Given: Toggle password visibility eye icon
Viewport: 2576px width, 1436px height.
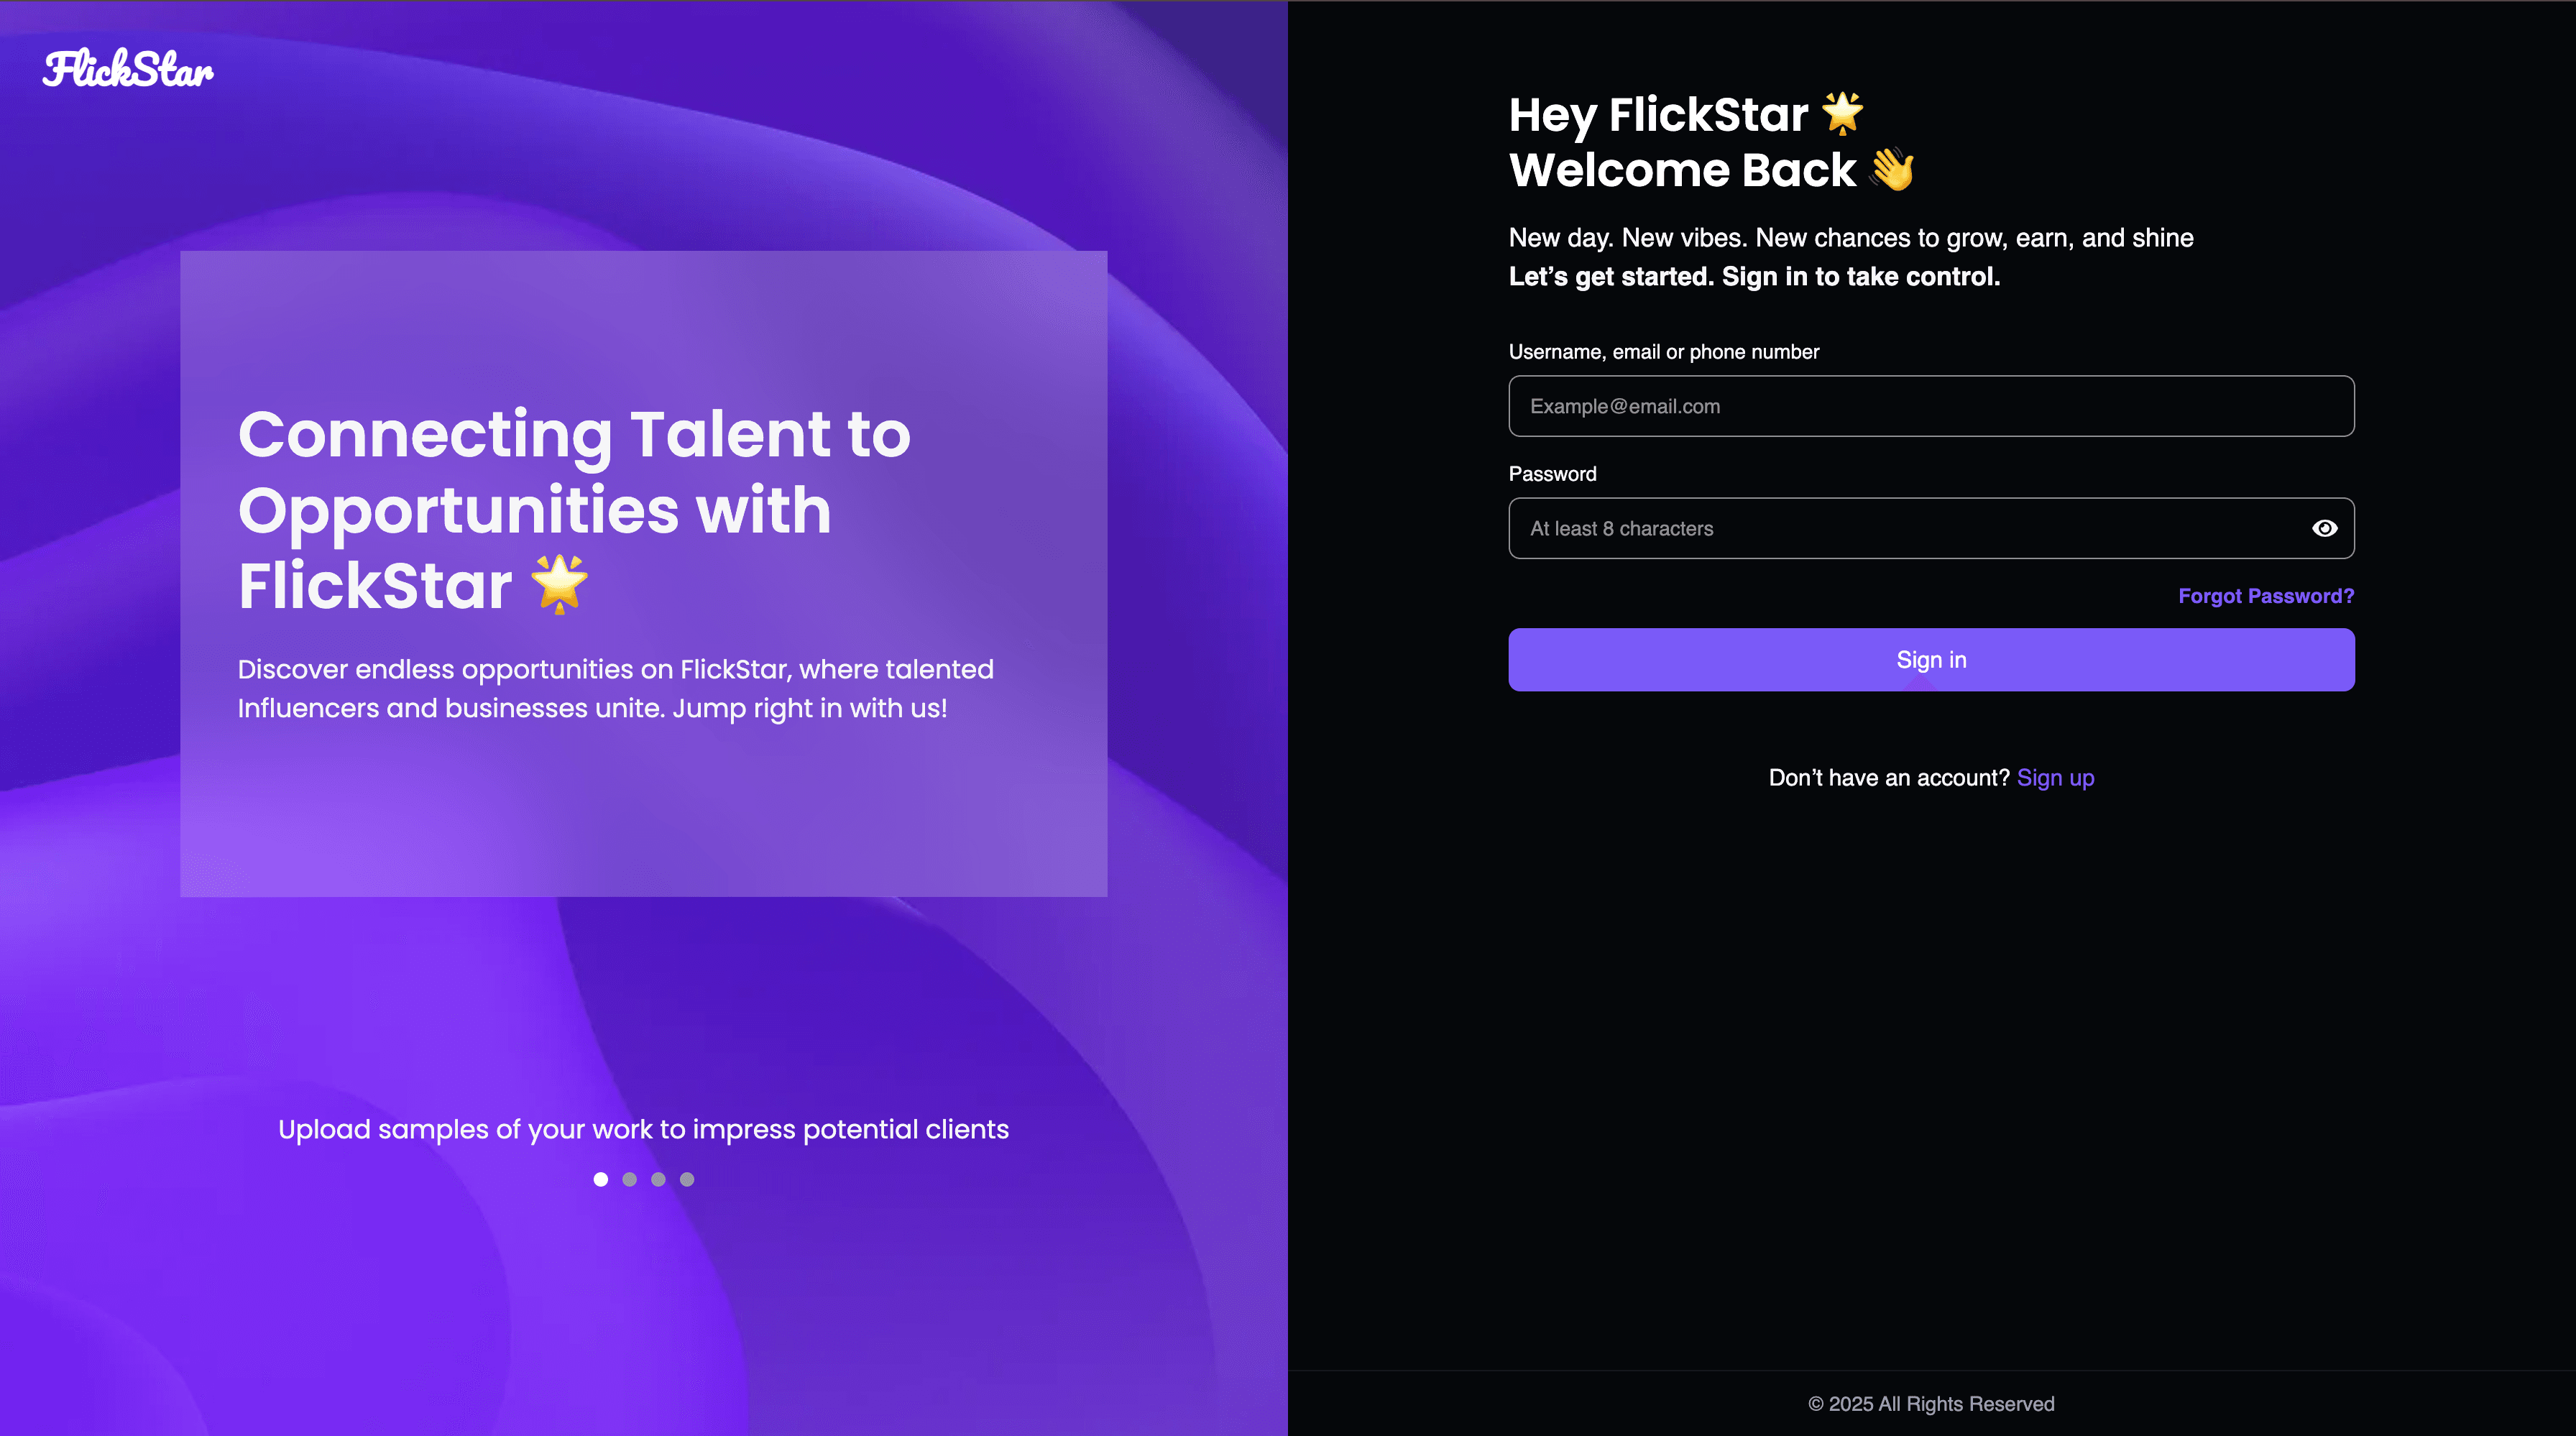Looking at the screenshot, I should point(2324,528).
